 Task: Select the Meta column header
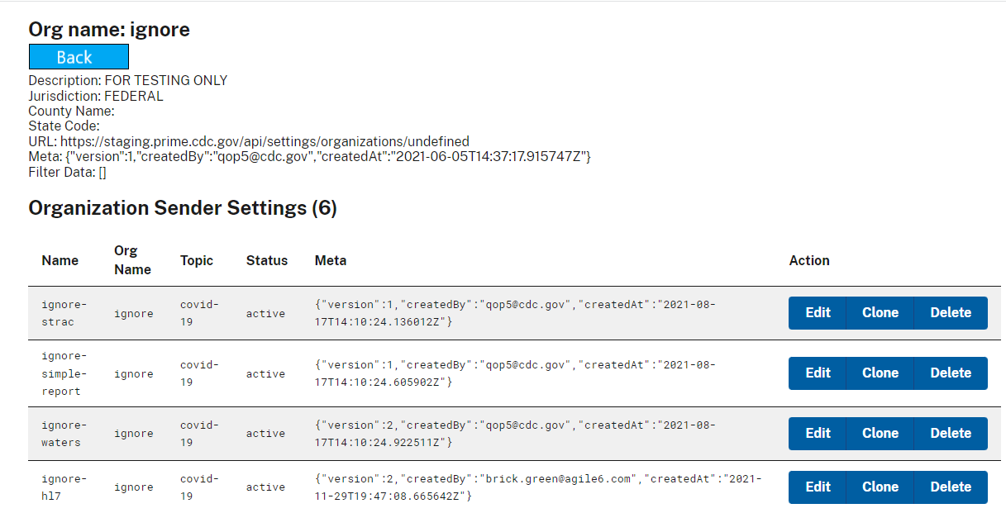tap(330, 260)
